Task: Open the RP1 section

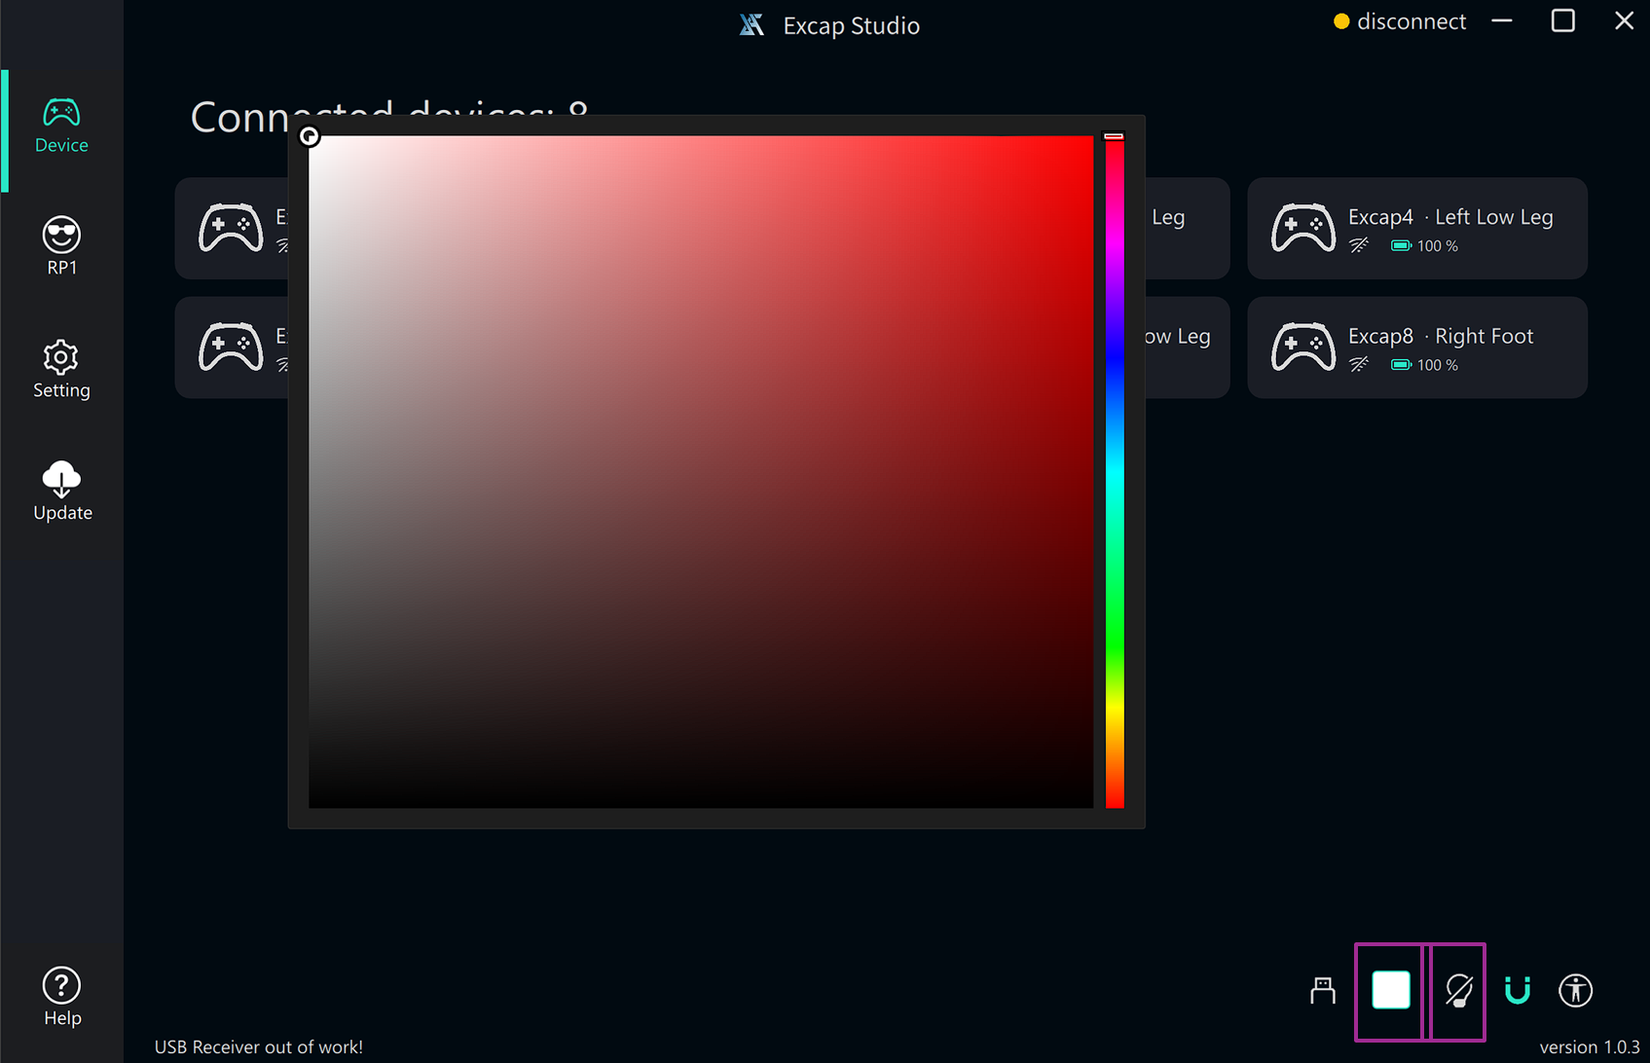Action: tap(61, 246)
